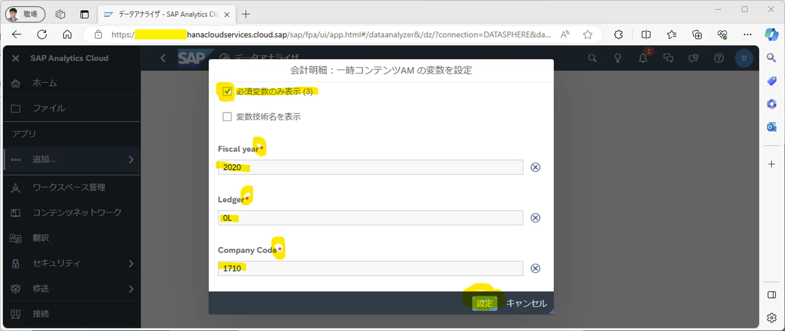Open 接続 menu item
This screenshot has width=785, height=331.
72,314
